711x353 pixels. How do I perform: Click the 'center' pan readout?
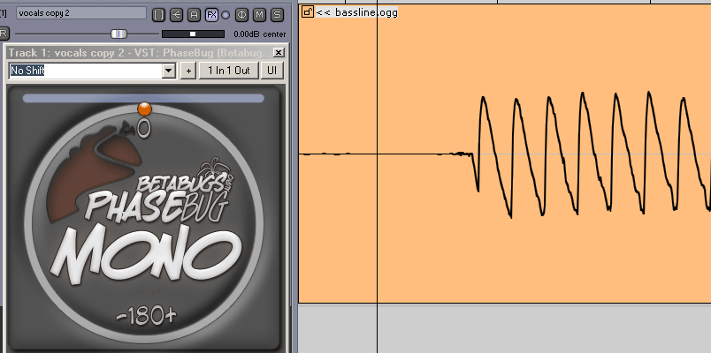point(274,34)
